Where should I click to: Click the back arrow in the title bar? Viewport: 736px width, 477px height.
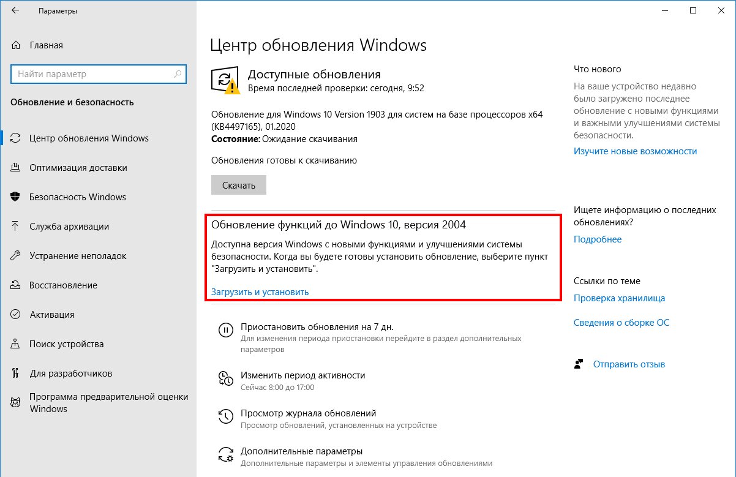point(15,11)
